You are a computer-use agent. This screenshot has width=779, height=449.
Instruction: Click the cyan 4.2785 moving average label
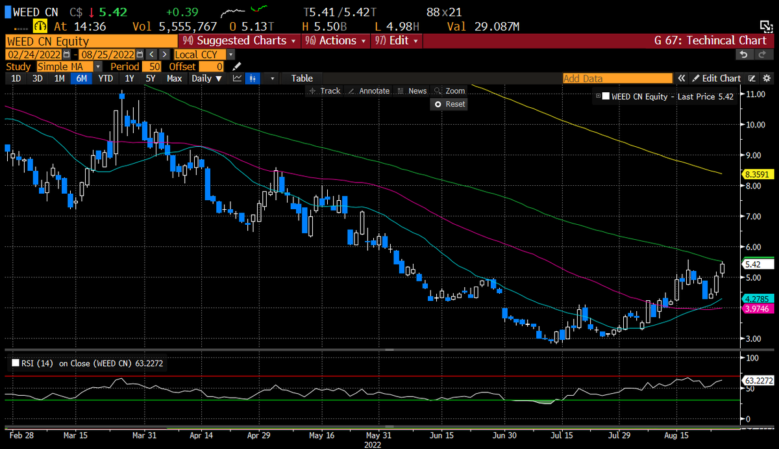[x=757, y=299]
